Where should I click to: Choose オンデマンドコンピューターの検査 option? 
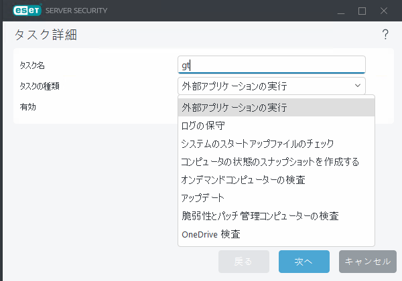(276, 180)
